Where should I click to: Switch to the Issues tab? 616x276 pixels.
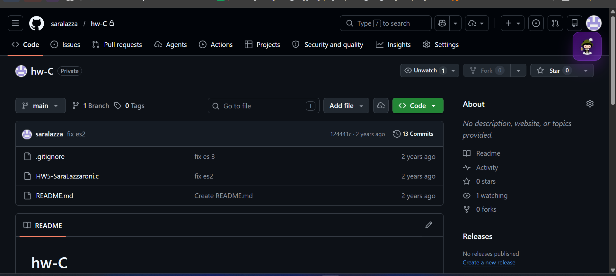(66, 45)
